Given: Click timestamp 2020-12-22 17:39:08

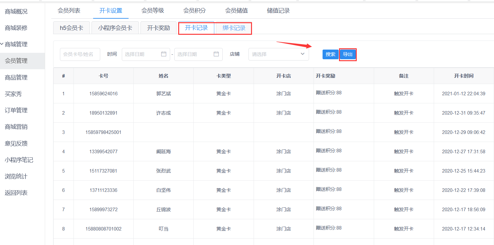Looking at the screenshot, I should point(464,190).
